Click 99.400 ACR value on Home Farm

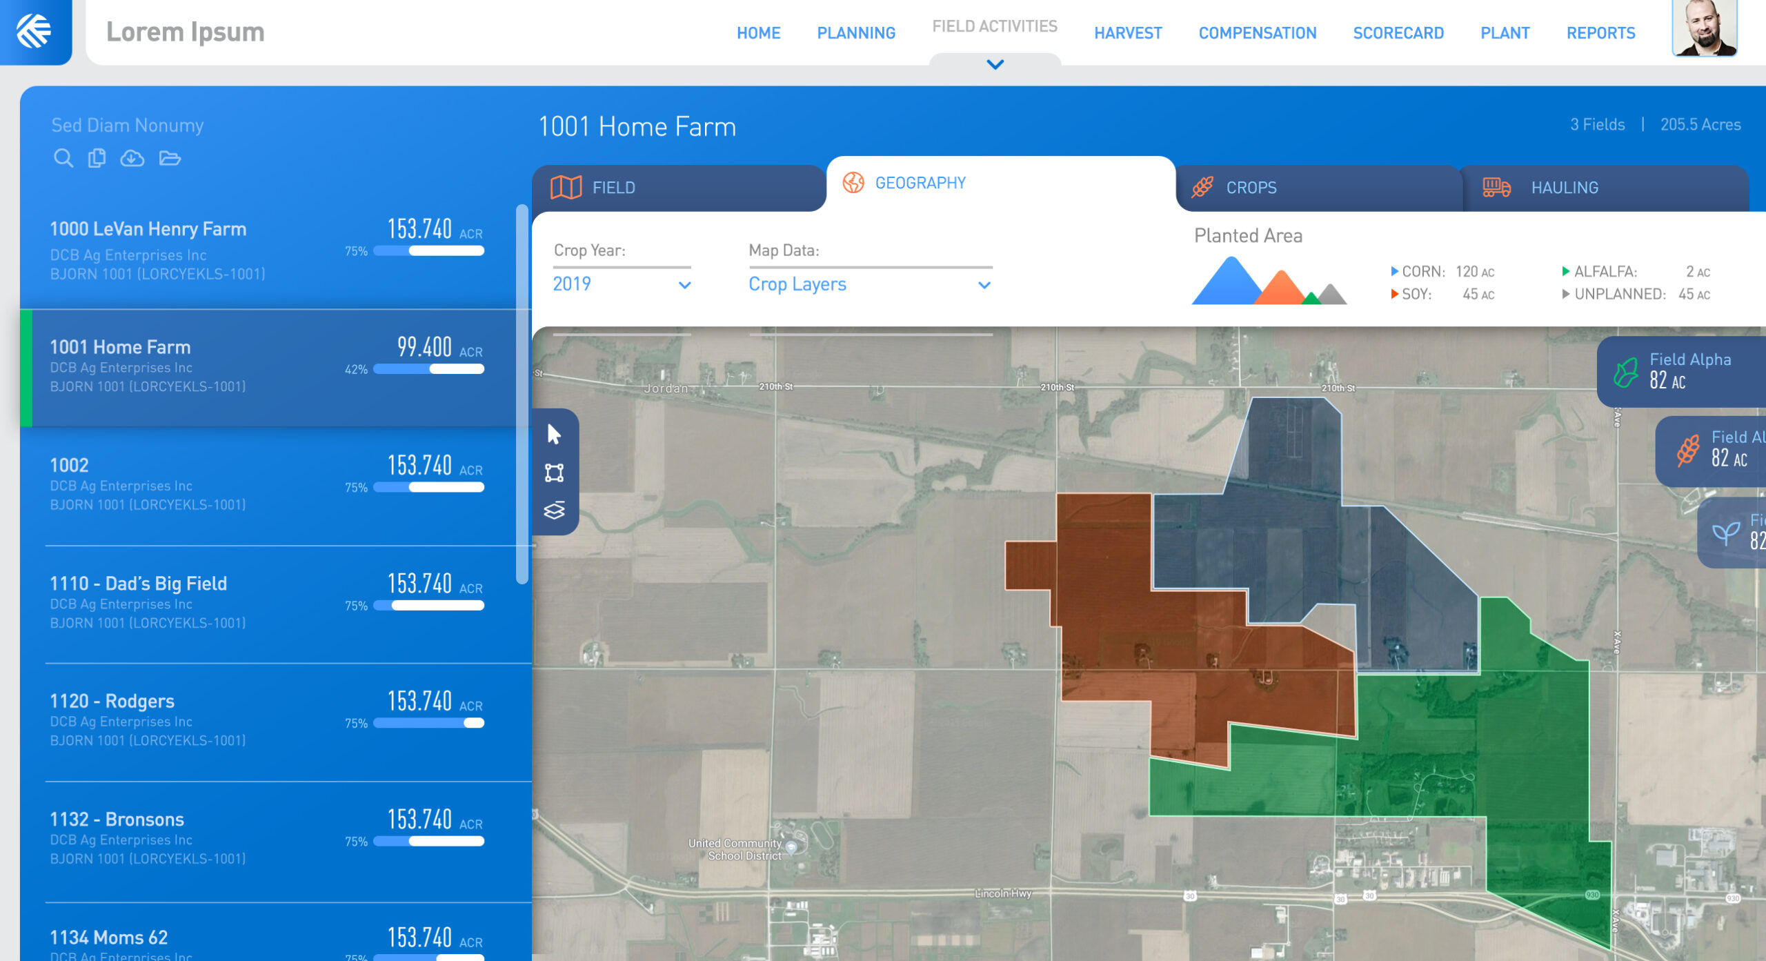point(439,346)
